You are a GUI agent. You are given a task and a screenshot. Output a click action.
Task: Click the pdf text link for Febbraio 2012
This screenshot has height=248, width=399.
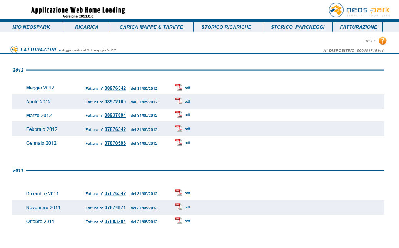187,129
